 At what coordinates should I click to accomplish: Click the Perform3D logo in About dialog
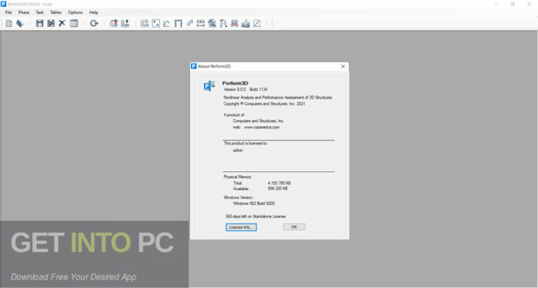(x=209, y=85)
